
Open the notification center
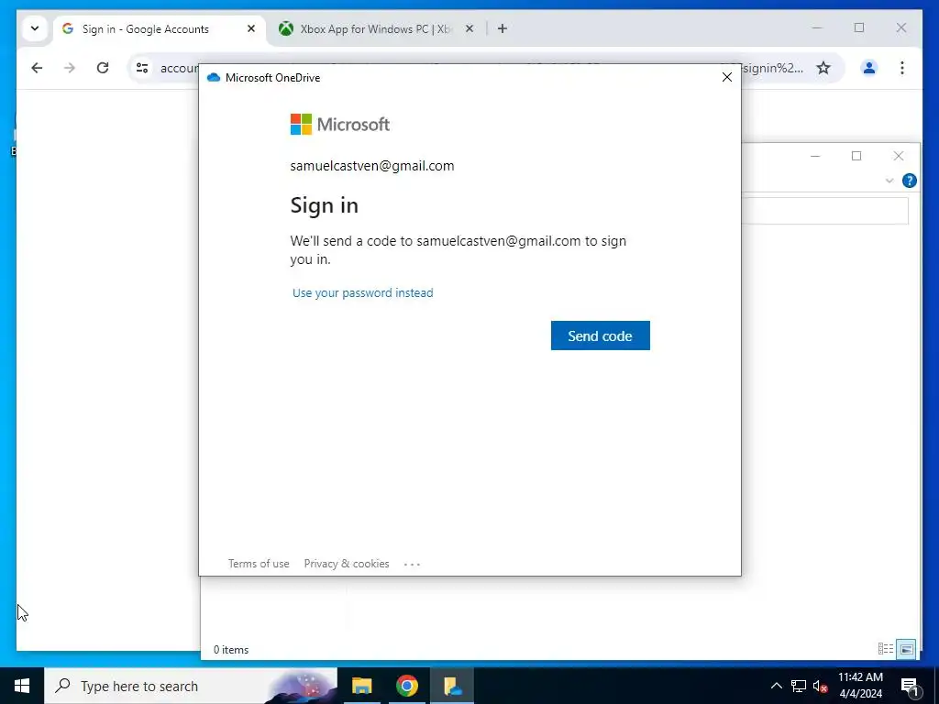pyautogui.click(x=910, y=687)
